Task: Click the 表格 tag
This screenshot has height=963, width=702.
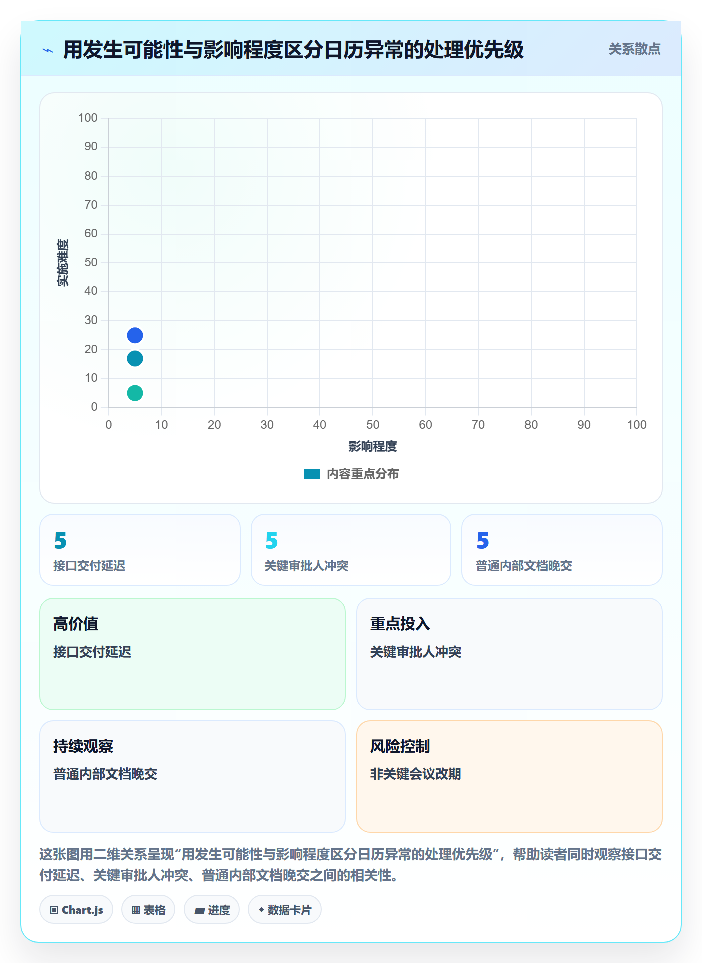Action: (148, 909)
